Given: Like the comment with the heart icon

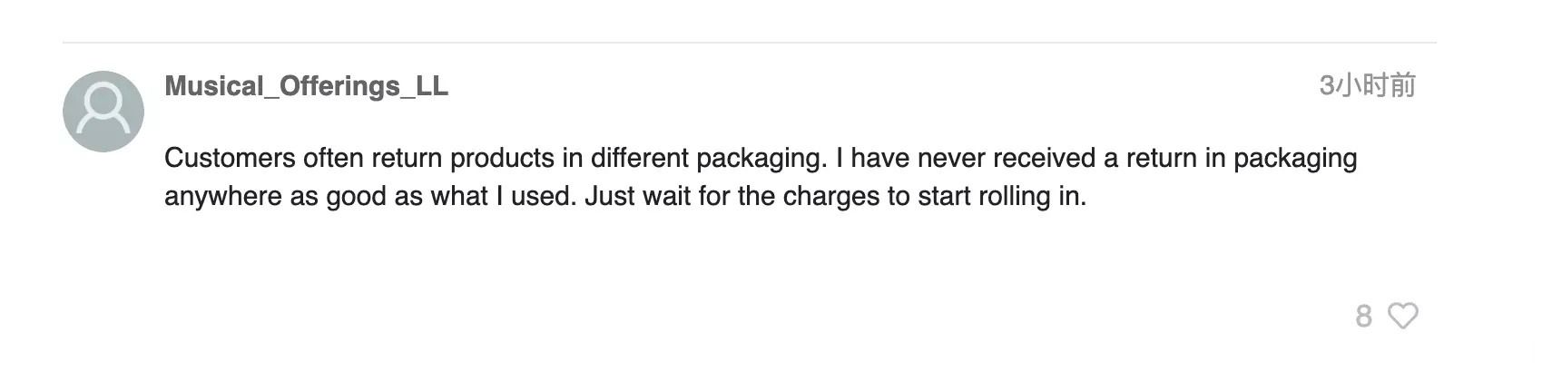Looking at the screenshot, I should click(1403, 316).
